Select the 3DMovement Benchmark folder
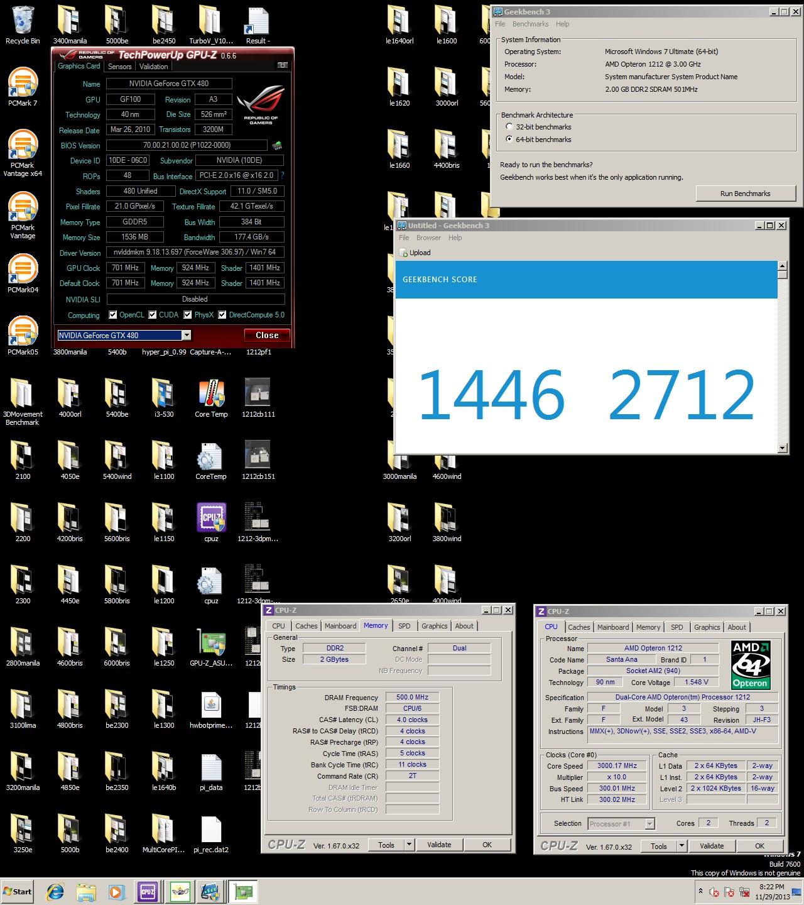The width and height of the screenshot is (804, 905). [x=23, y=402]
